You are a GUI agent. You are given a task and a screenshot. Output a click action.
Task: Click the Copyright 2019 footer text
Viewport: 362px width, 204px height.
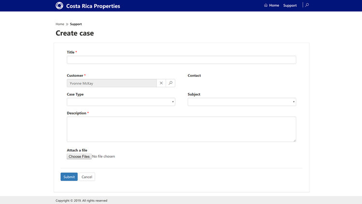pyautogui.click(x=82, y=201)
